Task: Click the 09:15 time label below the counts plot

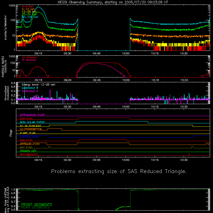Action: (38, 54)
